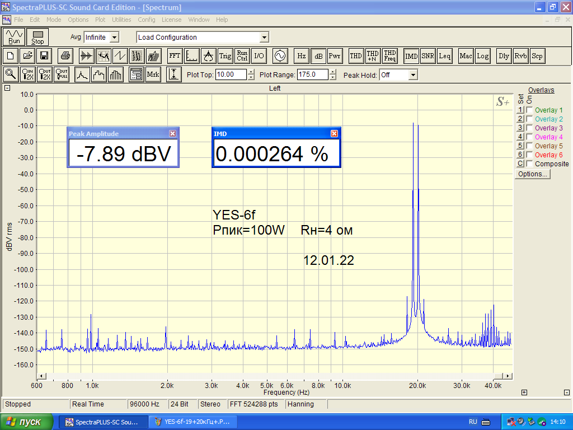Toggle the IMD measurement toolbar button

[x=411, y=56]
